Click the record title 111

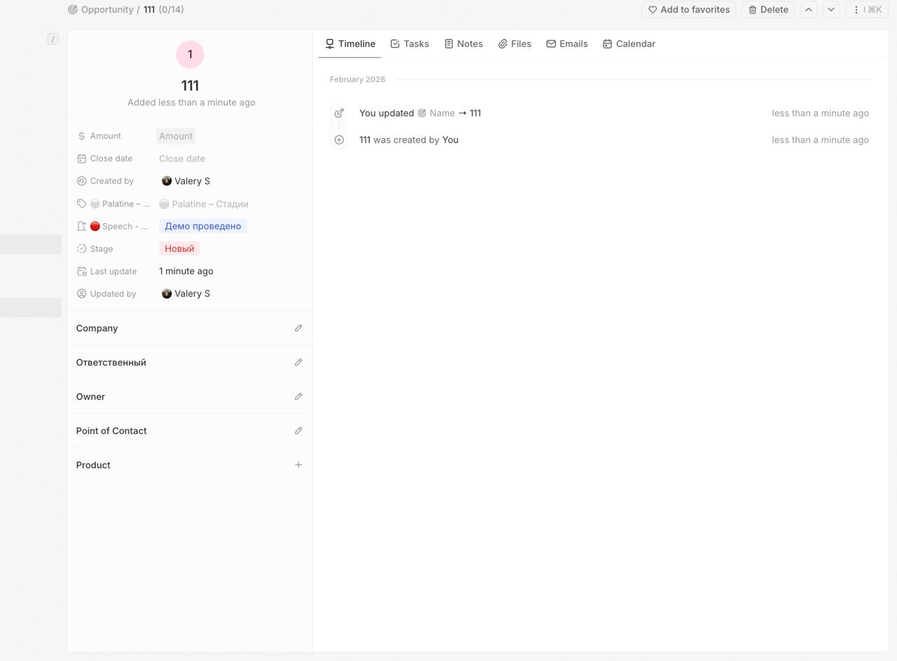[x=190, y=85]
